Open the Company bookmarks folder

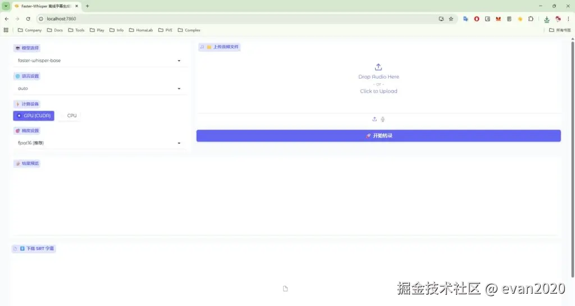(x=30, y=30)
